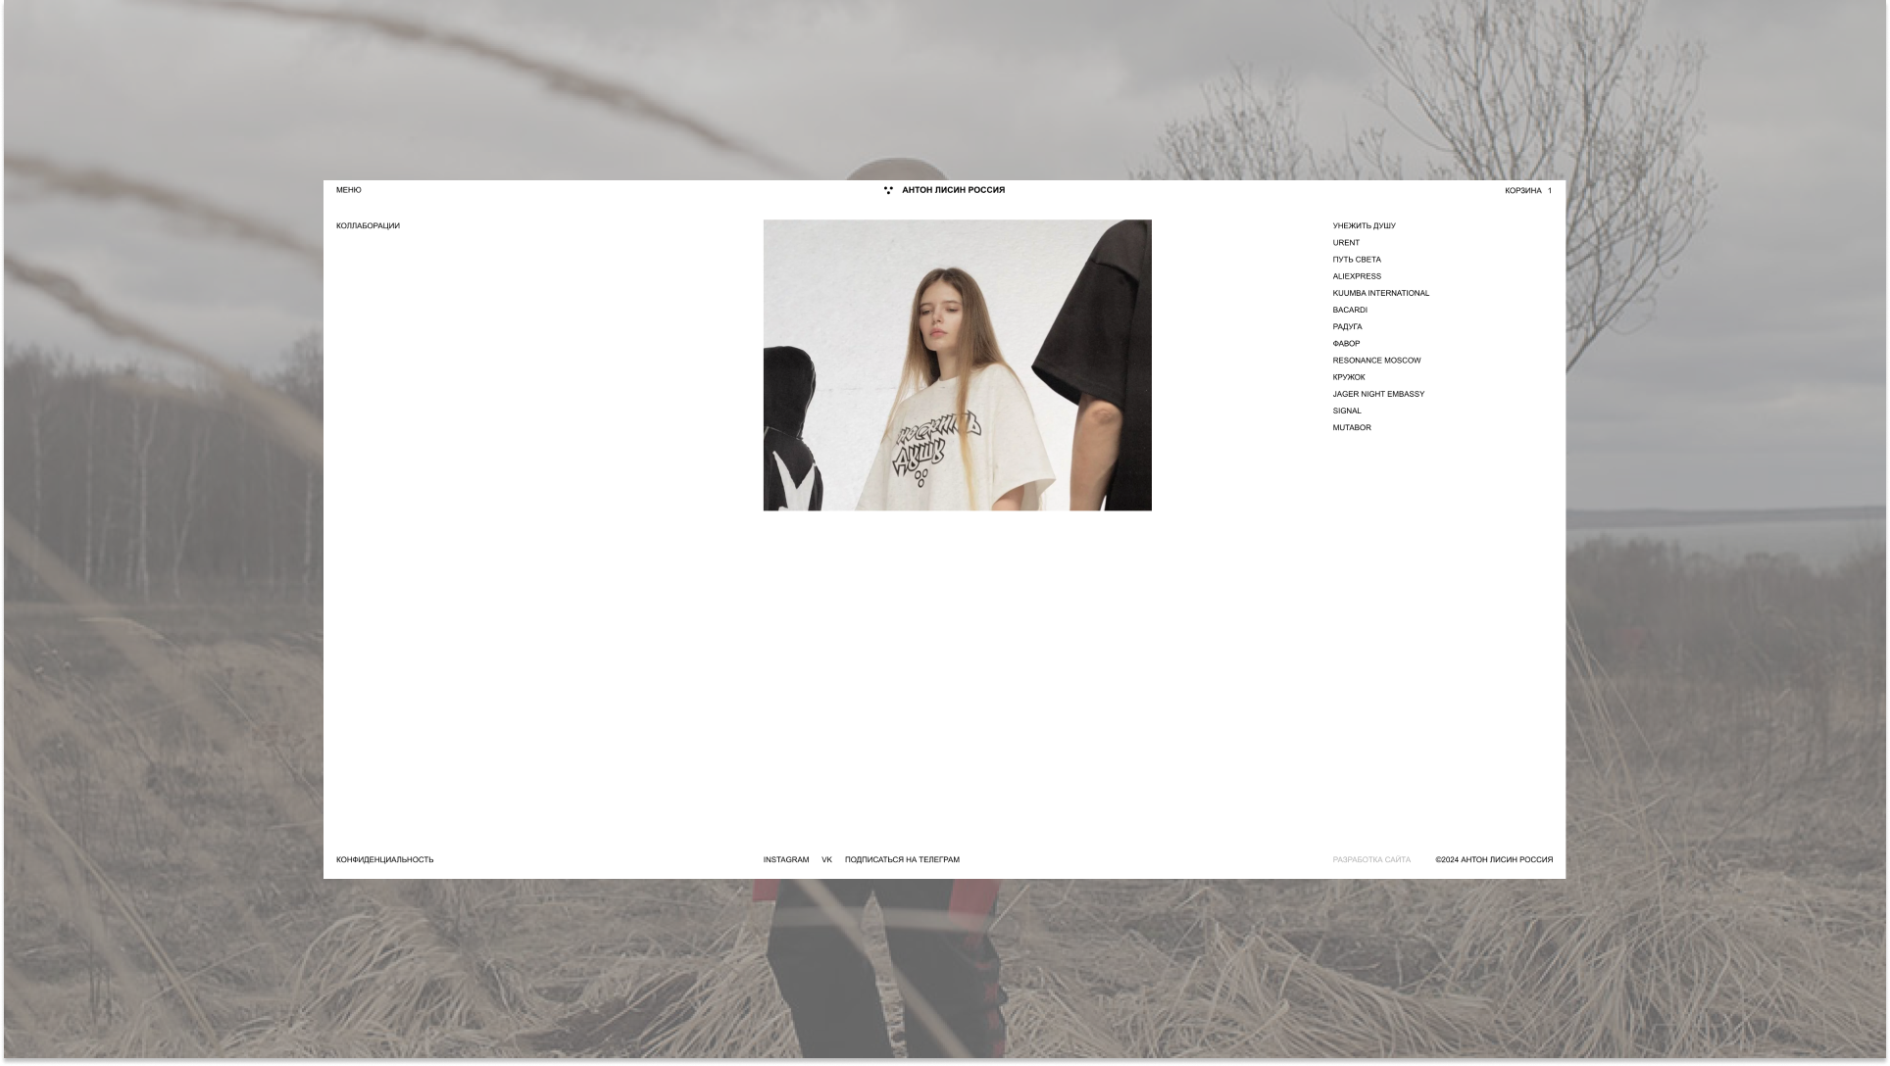This screenshot has width=1890, height=1066.
Task: Select the КОЛЛАБОРАЦИИ section label
Action: click(x=368, y=226)
